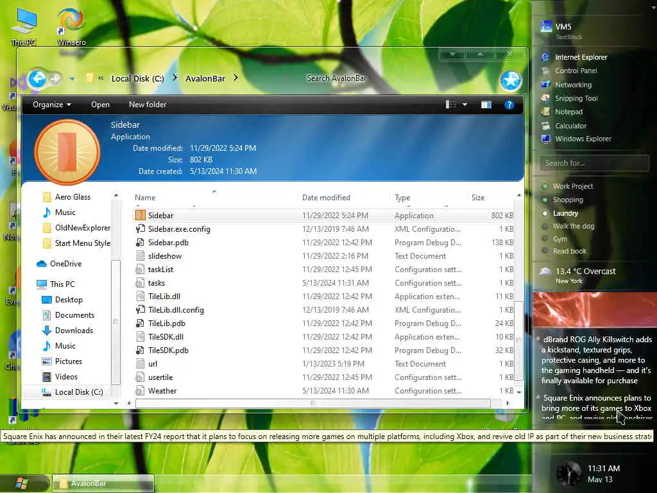Viewport: 657px width, 493px height.
Task: Open Windows Explorer from sidebar
Action: (576, 139)
